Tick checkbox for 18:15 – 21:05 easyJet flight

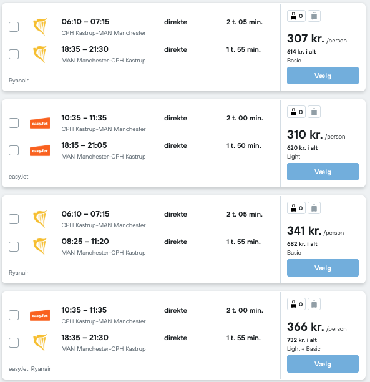[x=14, y=150]
